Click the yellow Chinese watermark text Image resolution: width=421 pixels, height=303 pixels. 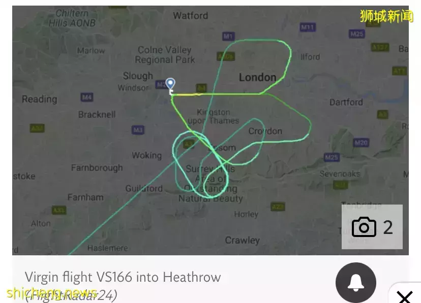(x=386, y=16)
